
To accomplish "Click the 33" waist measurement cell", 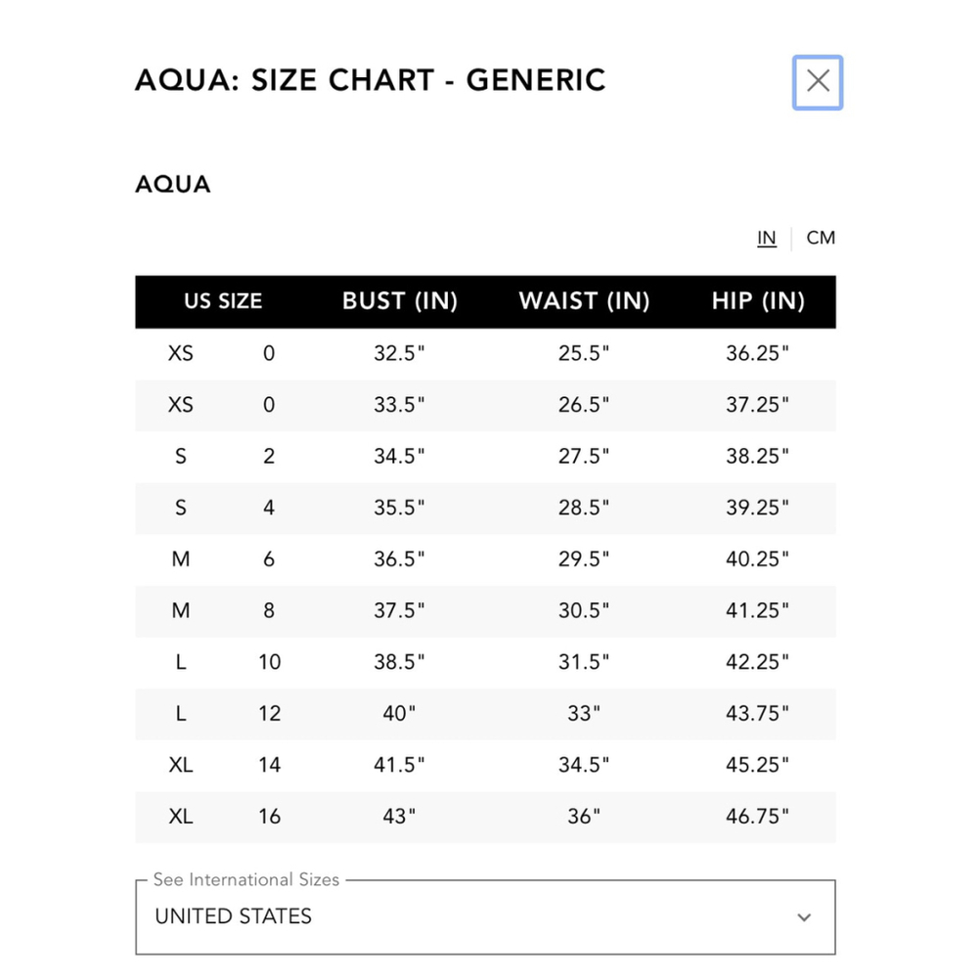I will click(x=584, y=714).
